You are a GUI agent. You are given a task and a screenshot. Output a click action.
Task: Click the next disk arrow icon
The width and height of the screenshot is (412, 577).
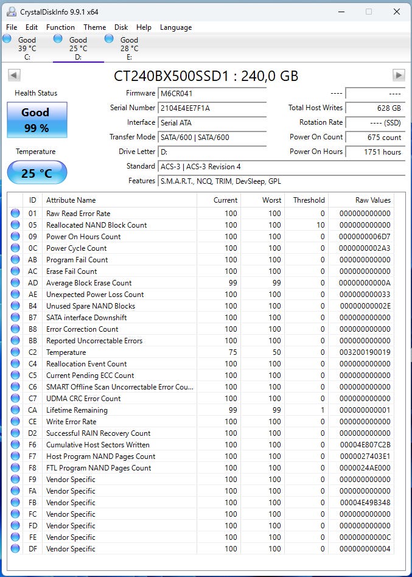tap(399, 75)
